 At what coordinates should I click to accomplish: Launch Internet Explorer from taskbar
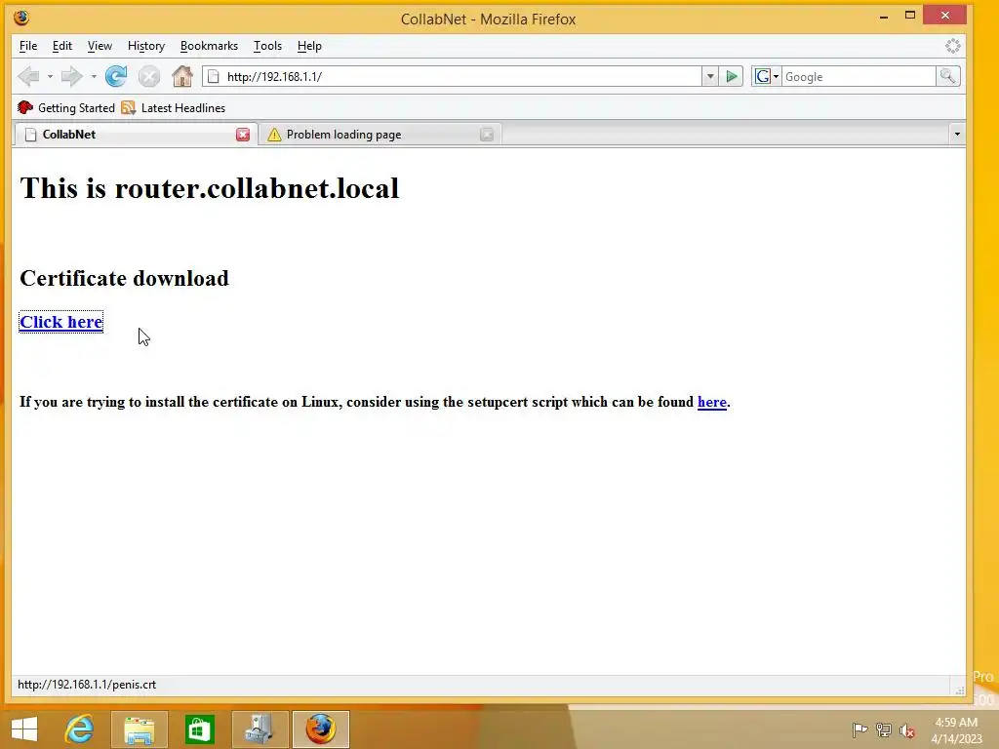pos(80,729)
